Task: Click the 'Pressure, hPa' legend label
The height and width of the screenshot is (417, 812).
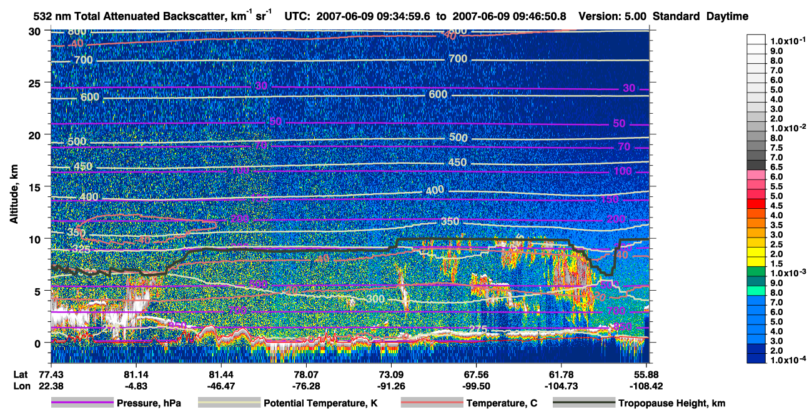Action: [149, 404]
